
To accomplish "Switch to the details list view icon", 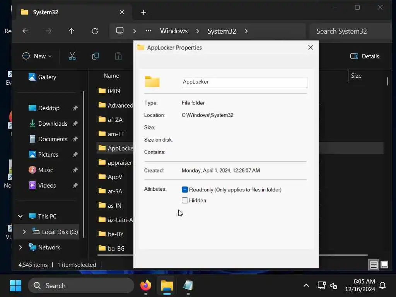I will tap(374, 265).
